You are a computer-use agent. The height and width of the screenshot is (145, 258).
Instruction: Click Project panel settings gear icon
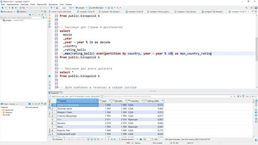click(29, 104)
